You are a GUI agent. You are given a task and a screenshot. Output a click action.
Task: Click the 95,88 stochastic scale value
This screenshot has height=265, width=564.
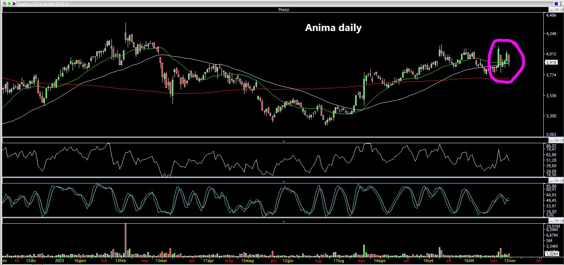(551, 186)
